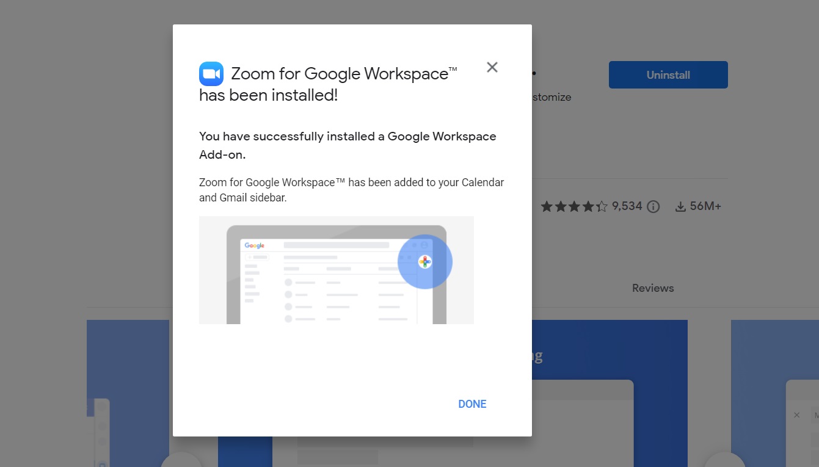
Task: Click the dialog title 'Zoom for Google Workspace'
Action: (x=344, y=74)
